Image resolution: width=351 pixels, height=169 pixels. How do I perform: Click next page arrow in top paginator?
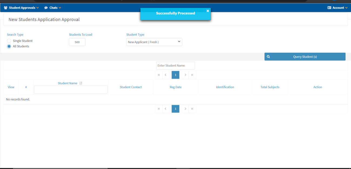185,75
